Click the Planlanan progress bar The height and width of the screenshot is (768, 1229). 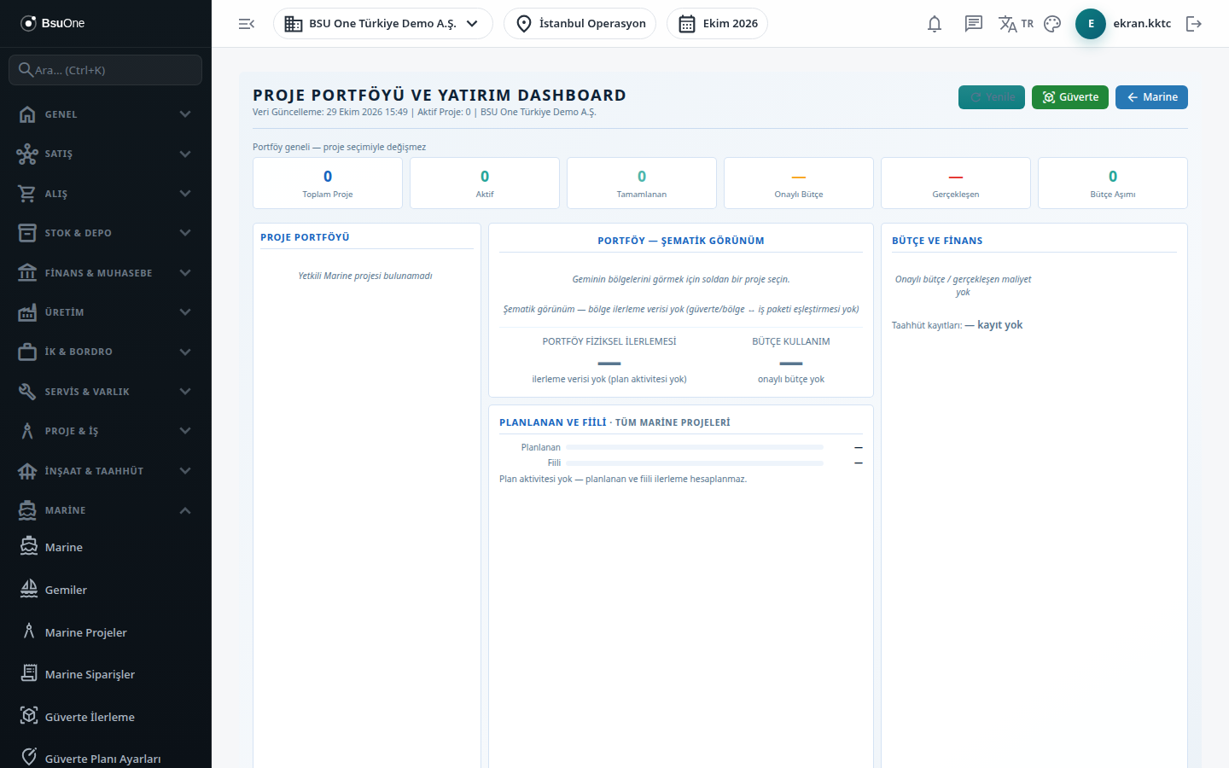point(695,447)
